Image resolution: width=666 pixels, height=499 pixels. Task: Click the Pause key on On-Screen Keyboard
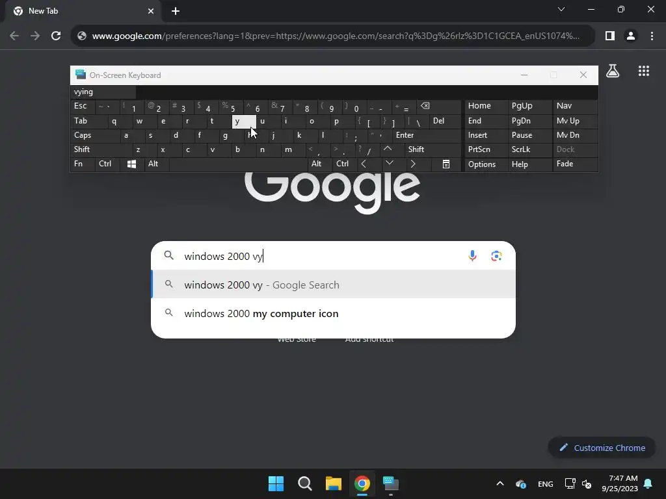click(x=530, y=135)
